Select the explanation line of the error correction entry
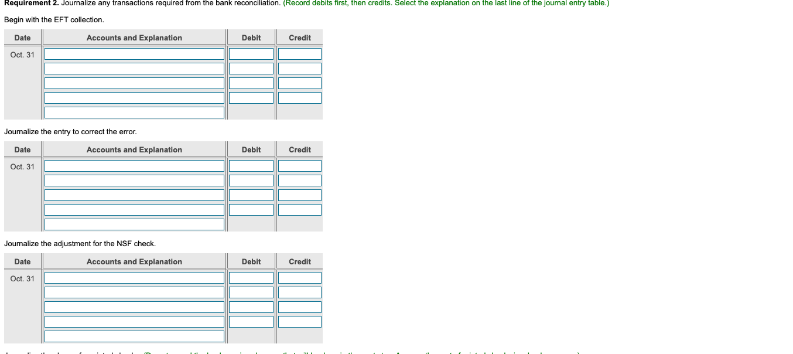Image resolution: width=793 pixels, height=354 pixels. point(134,224)
